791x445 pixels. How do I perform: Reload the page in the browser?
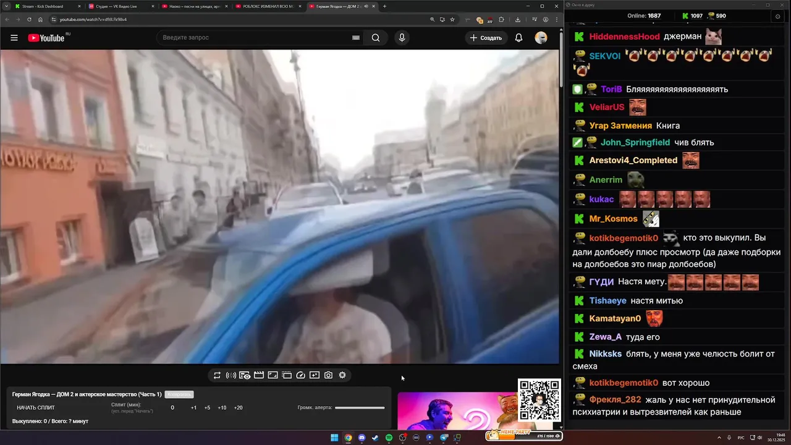(x=29, y=19)
